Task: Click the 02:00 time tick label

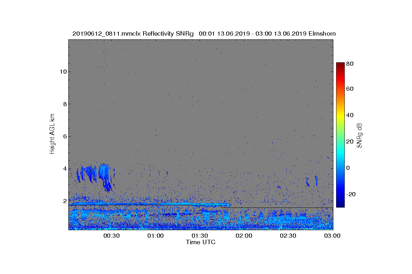Action: coord(244,236)
